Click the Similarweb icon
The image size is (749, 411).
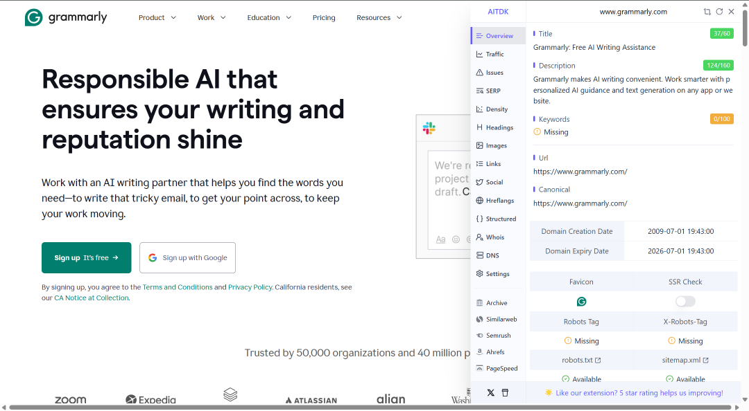tap(480, 320)
